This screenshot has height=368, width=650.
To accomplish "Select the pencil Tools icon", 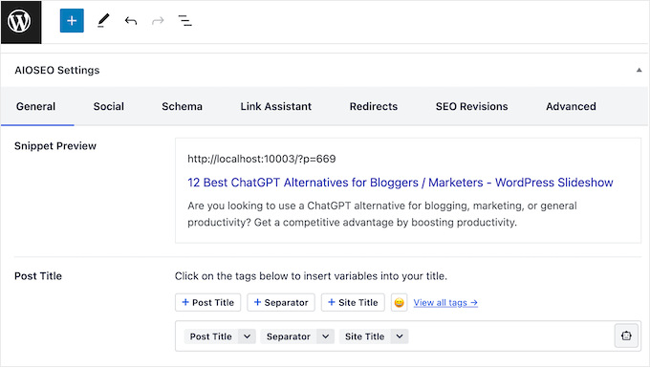I will pos(103,21).
